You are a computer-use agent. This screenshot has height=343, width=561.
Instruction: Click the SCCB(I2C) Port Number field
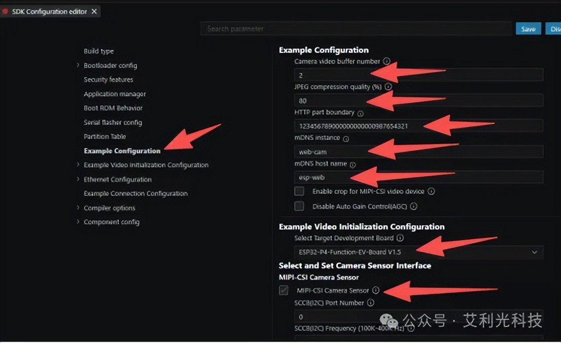[x=418, y=317]
